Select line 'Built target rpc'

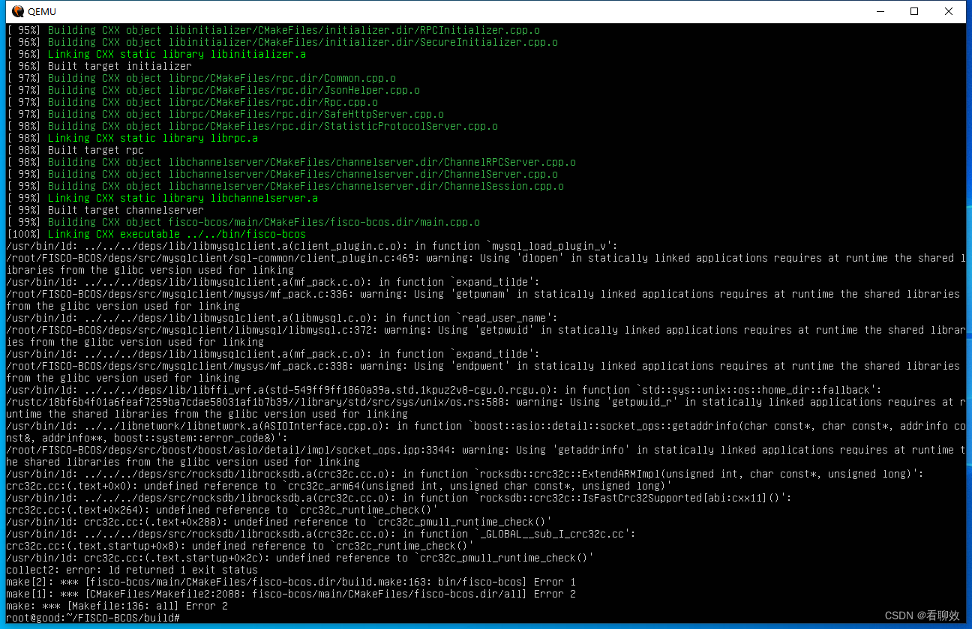(x=75, y=150)
